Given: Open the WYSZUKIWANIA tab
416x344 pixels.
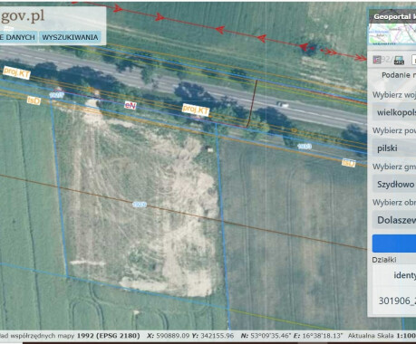Looking at the screenshot, I should 70,37.
